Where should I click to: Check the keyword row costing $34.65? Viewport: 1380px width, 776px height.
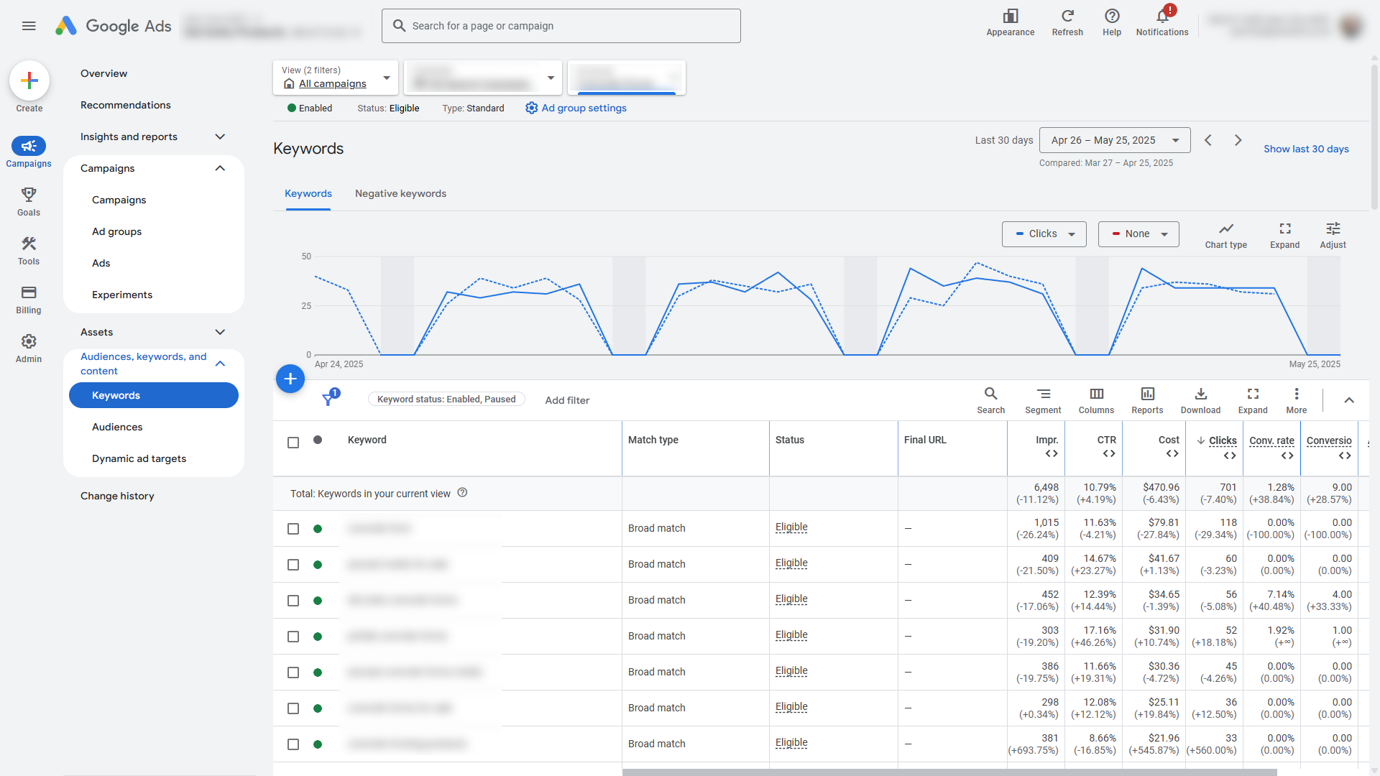pyautogui.click(x=293, y=601)
